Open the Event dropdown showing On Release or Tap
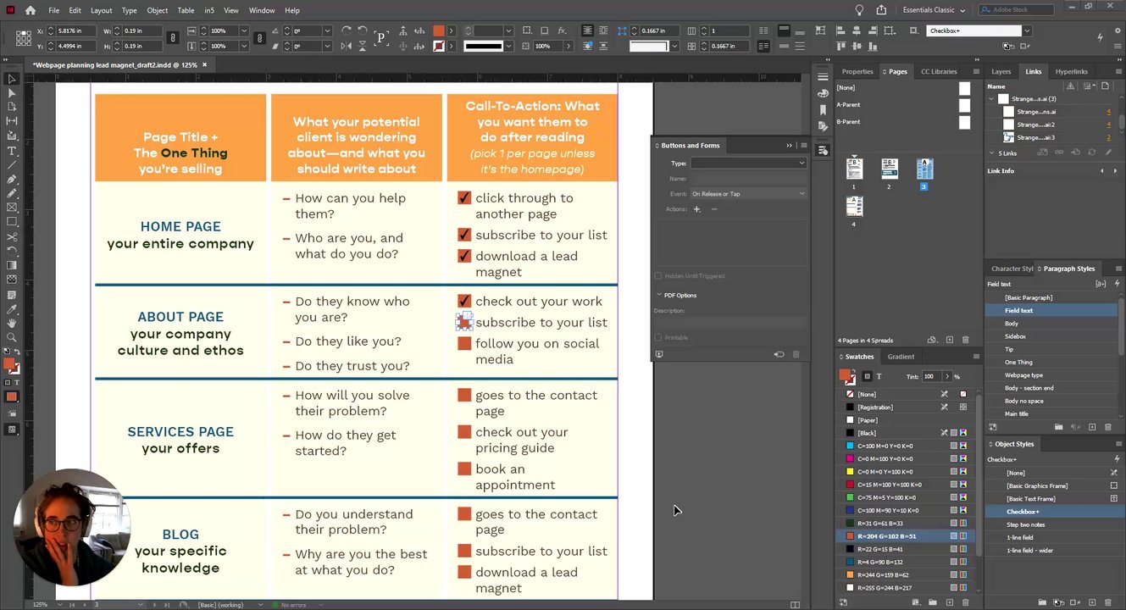Viewport: 1126px width, 610px height. pyautogui.click(x=748, y=194)
